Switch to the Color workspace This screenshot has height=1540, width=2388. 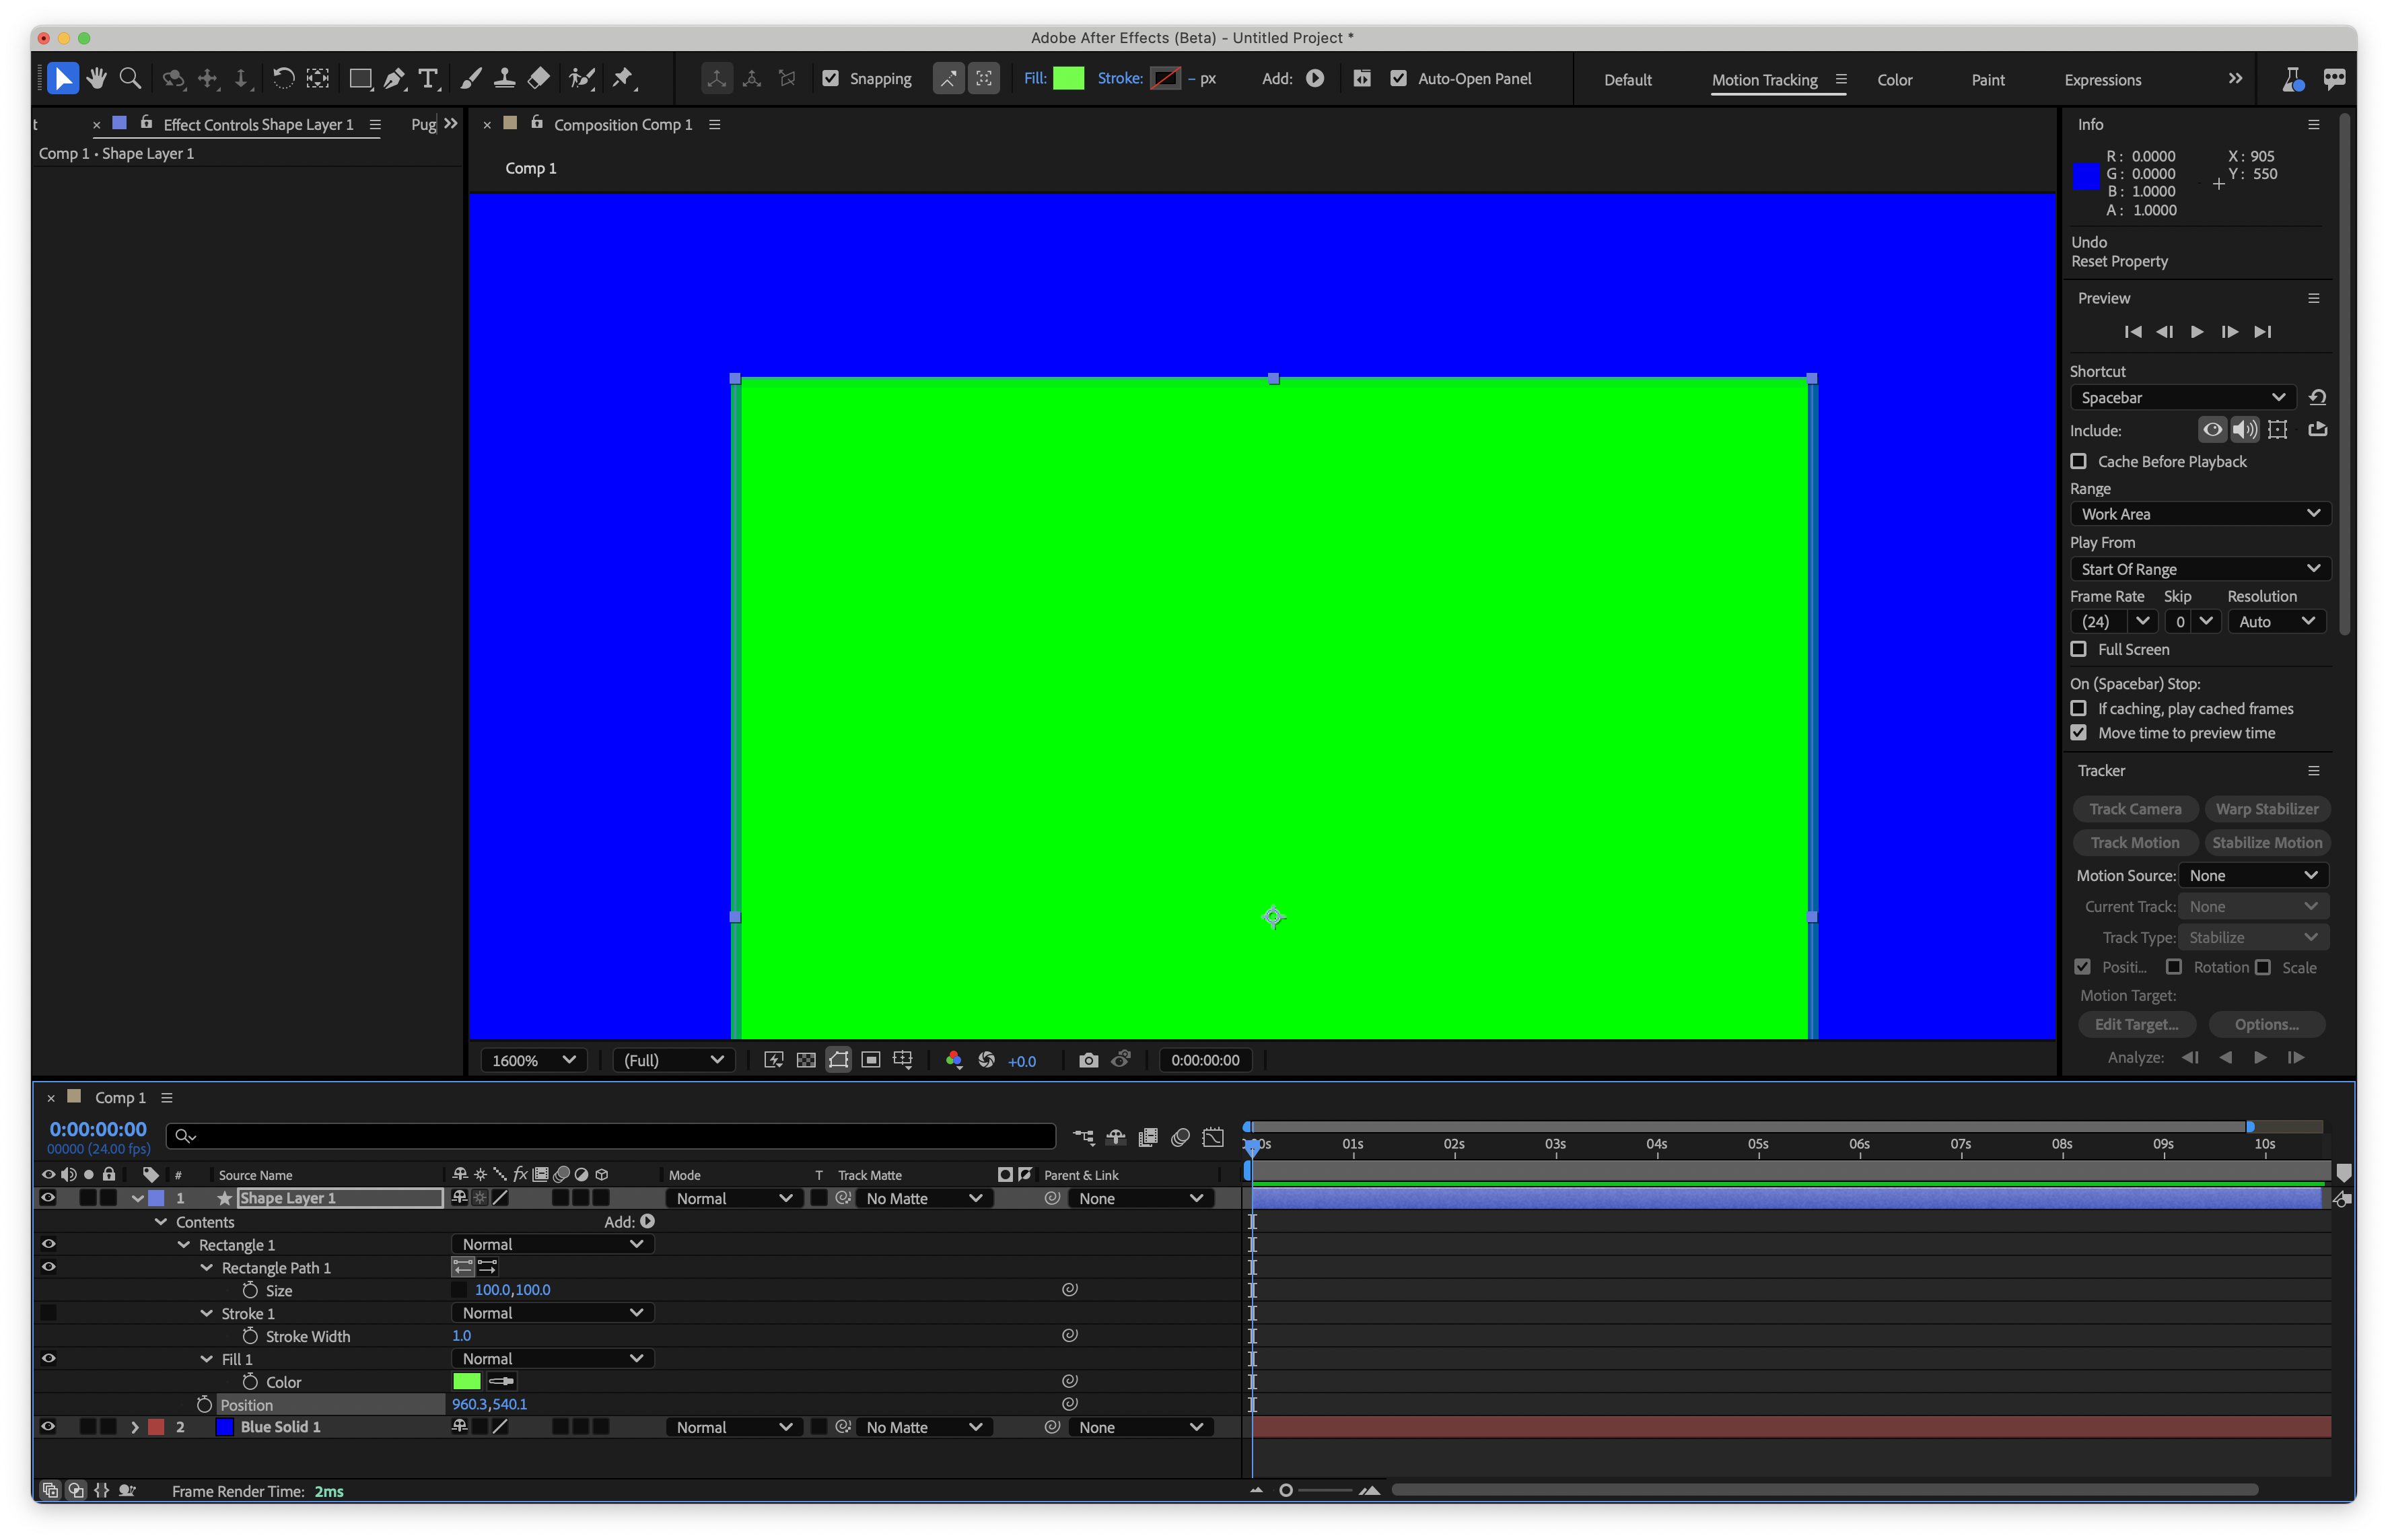[x=1895, y=79]
